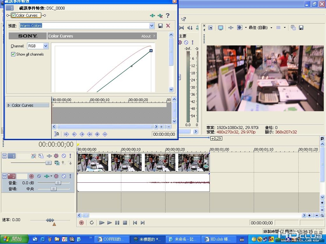Uncheck Show all channels

[13, 54]
